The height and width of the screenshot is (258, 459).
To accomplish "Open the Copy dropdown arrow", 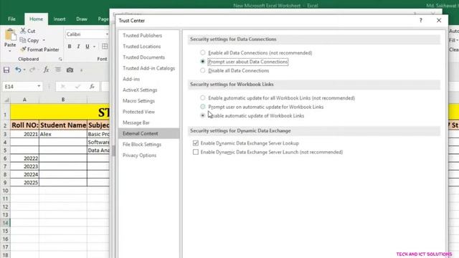I will click(x=44, y=40).
